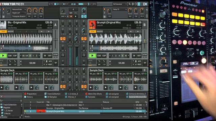
Task: Click the loop recorder blue main knob
Action: coord(84,10)
